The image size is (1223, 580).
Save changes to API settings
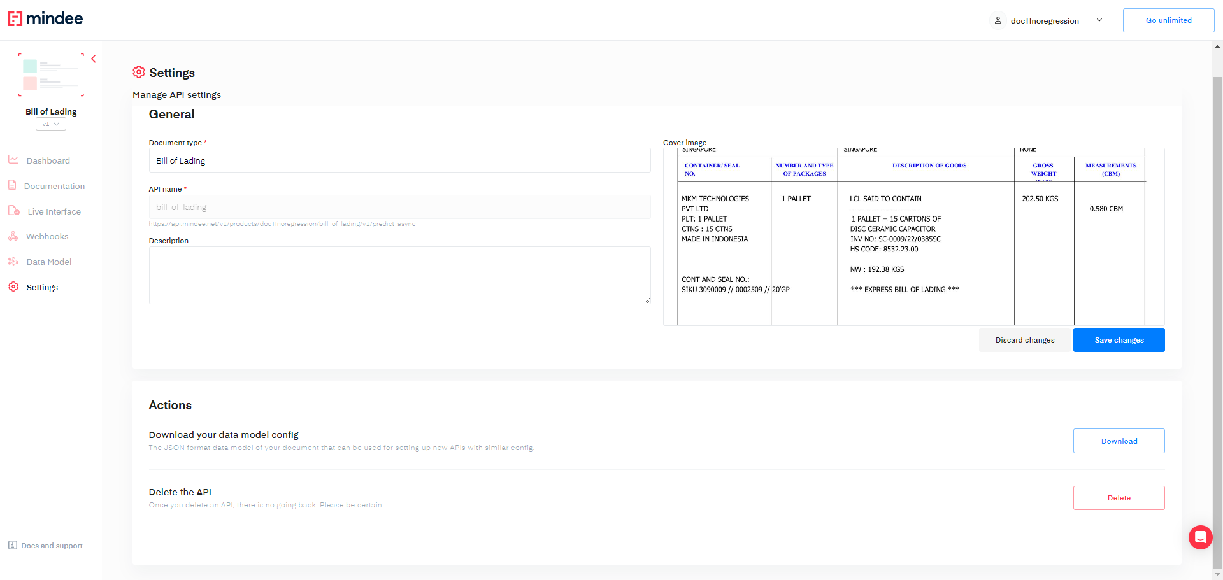pyautogui.click(x=1119, y=340)
